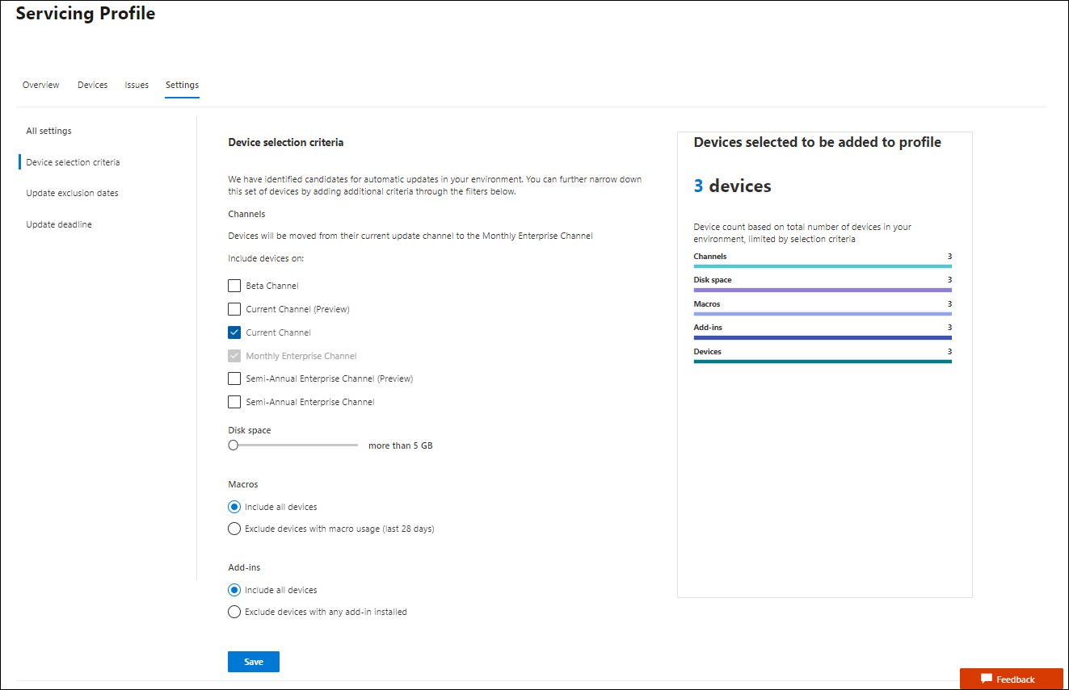Screen dimensions: 1069x690
Task: Check Current Channel (Preview) option
Action: pyautogui.click(x=234, y=309)
